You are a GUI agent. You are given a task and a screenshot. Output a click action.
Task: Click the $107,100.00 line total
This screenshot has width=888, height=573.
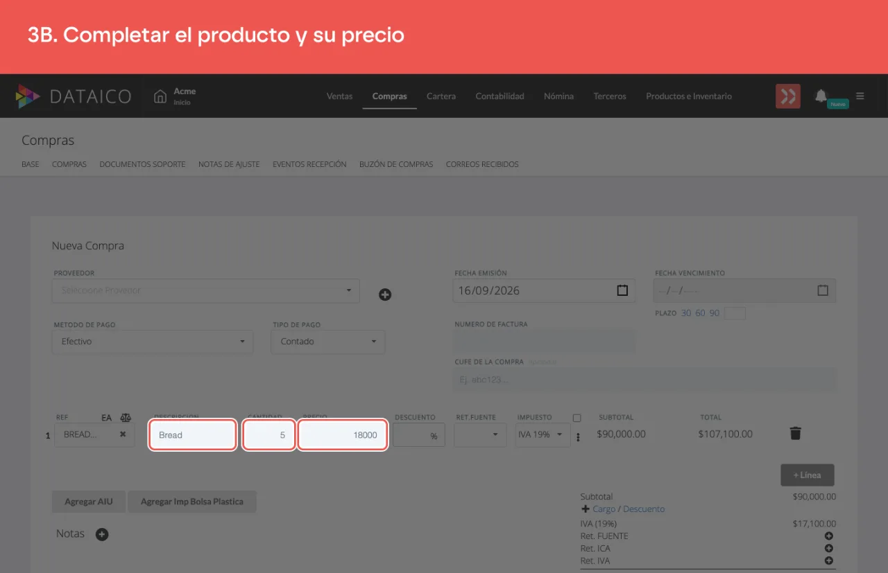tap(726, 434)
